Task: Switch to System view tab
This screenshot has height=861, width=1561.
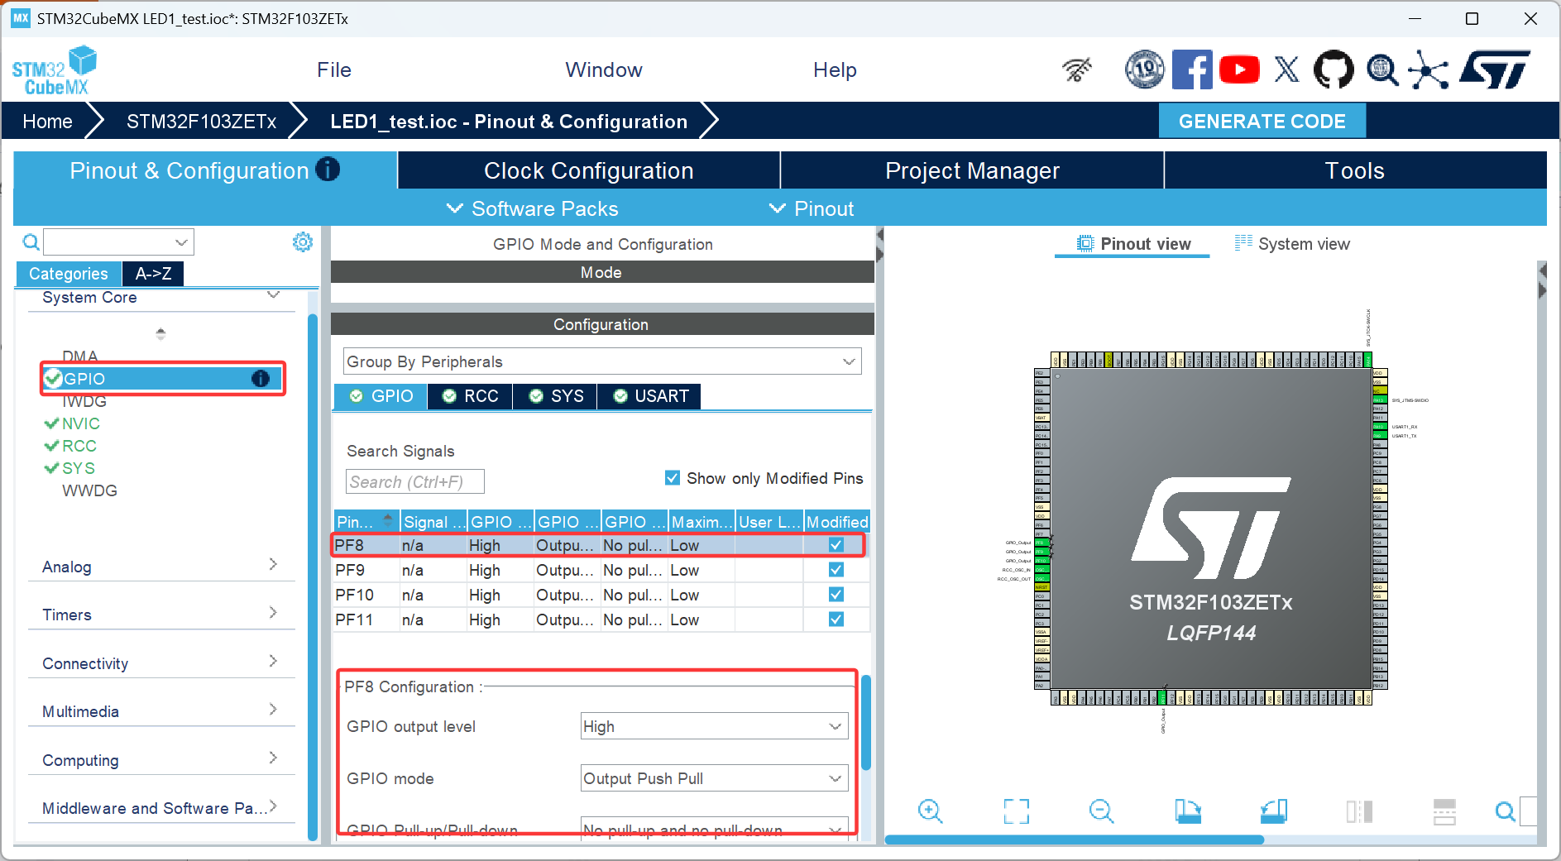Action: [x=1292, y=244]
